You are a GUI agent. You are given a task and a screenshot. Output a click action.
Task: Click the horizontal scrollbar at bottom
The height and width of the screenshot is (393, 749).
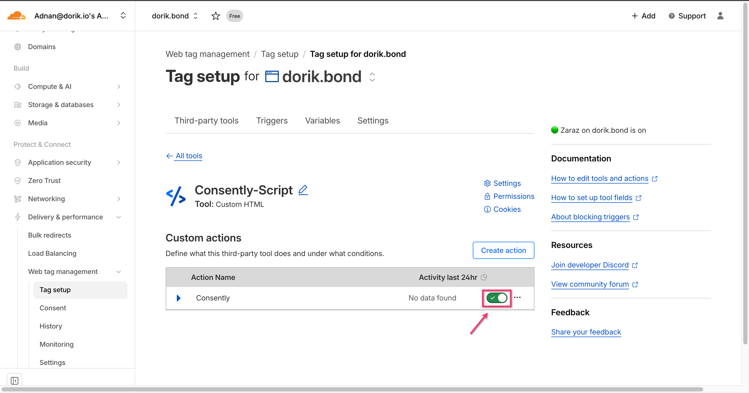352,389
